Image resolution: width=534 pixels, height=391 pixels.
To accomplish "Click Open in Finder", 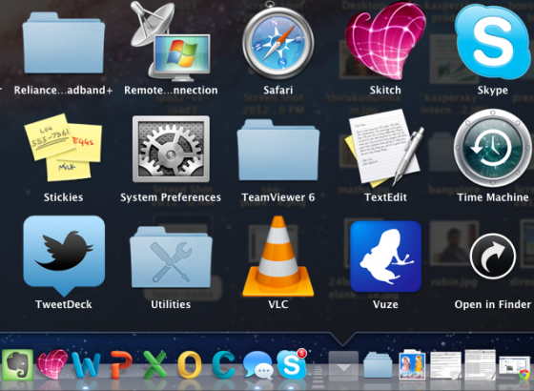I will pyautogui.click(x=492, y=257).
